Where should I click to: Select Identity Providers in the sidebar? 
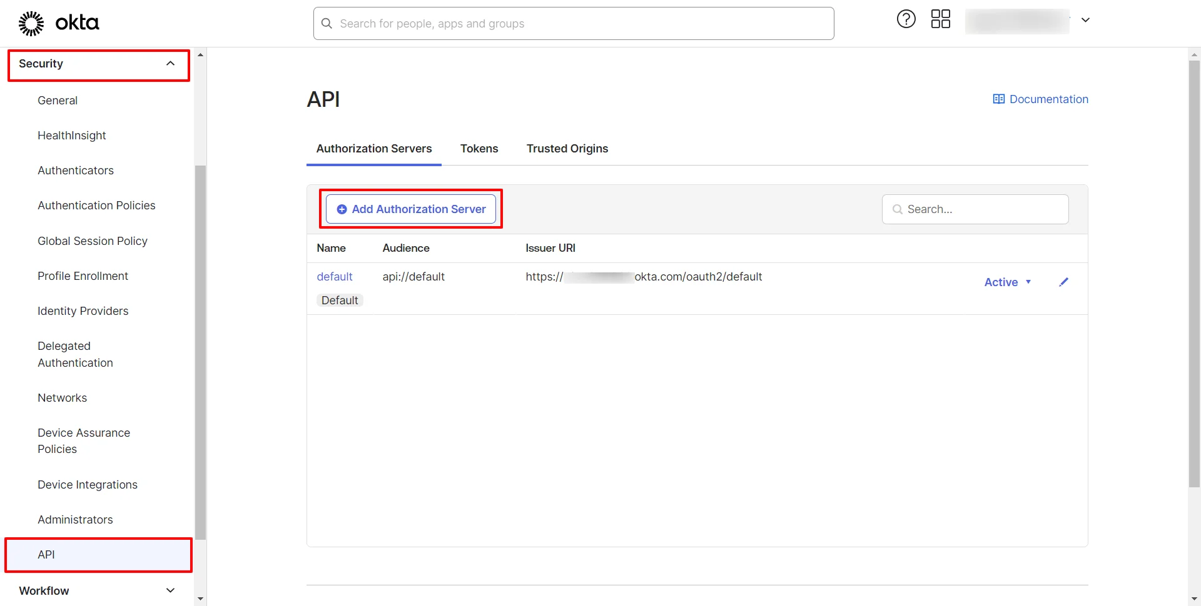tap(83, 310)
